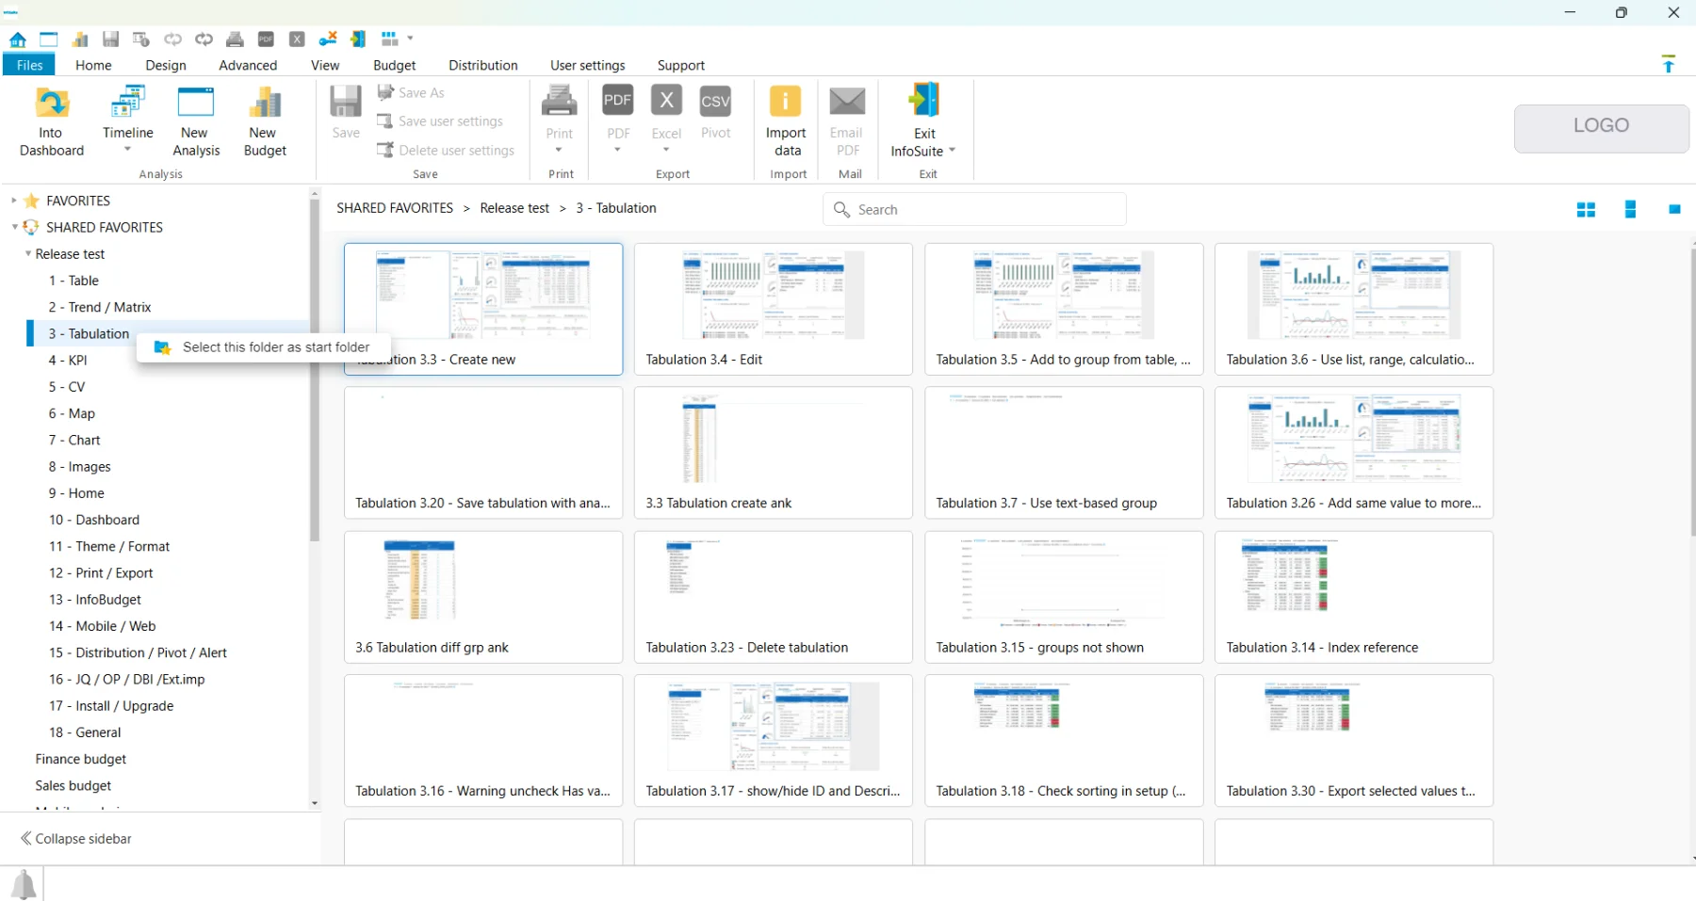Screen dimensions: 1696x901
Task: Create a New Analysis
Action: coord(196,122)
